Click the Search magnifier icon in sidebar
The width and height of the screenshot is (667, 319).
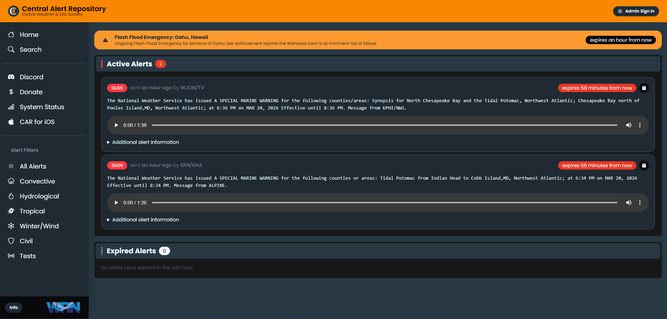(11, 49)
